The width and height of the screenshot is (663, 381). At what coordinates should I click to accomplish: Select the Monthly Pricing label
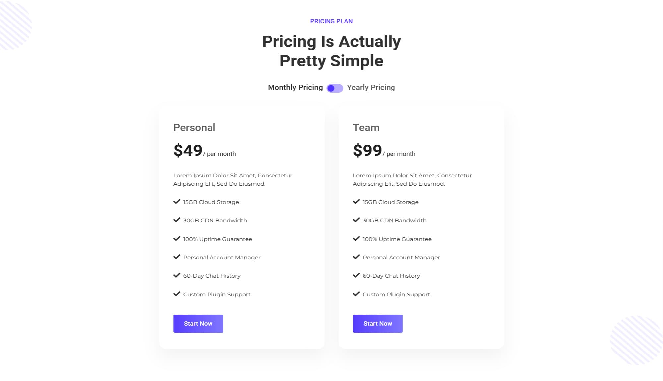[x=295, y=87]
